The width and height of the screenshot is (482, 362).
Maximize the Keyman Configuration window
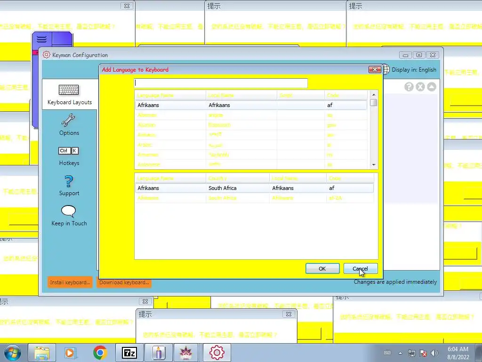click(x=419, y=55)
